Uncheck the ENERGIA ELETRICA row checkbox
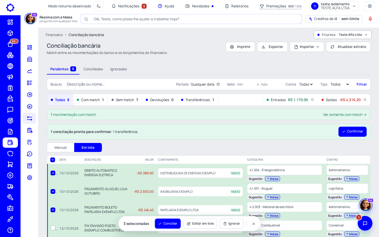379x237 pixels. 53,173
